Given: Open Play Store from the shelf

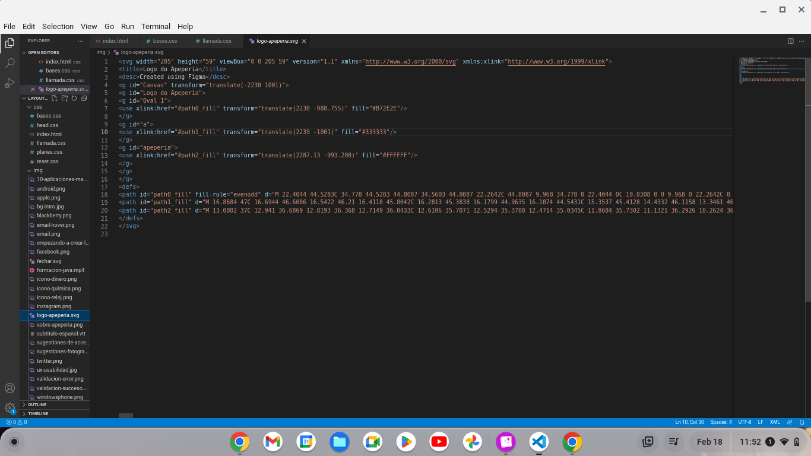Looking at the screenshot, I should tap(406, 442).
